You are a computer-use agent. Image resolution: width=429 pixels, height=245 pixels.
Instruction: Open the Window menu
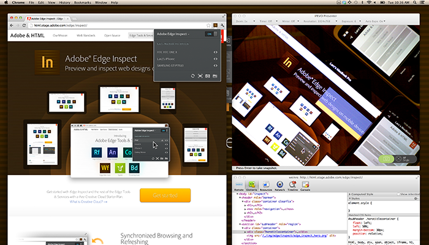click(x=101, y=2)
